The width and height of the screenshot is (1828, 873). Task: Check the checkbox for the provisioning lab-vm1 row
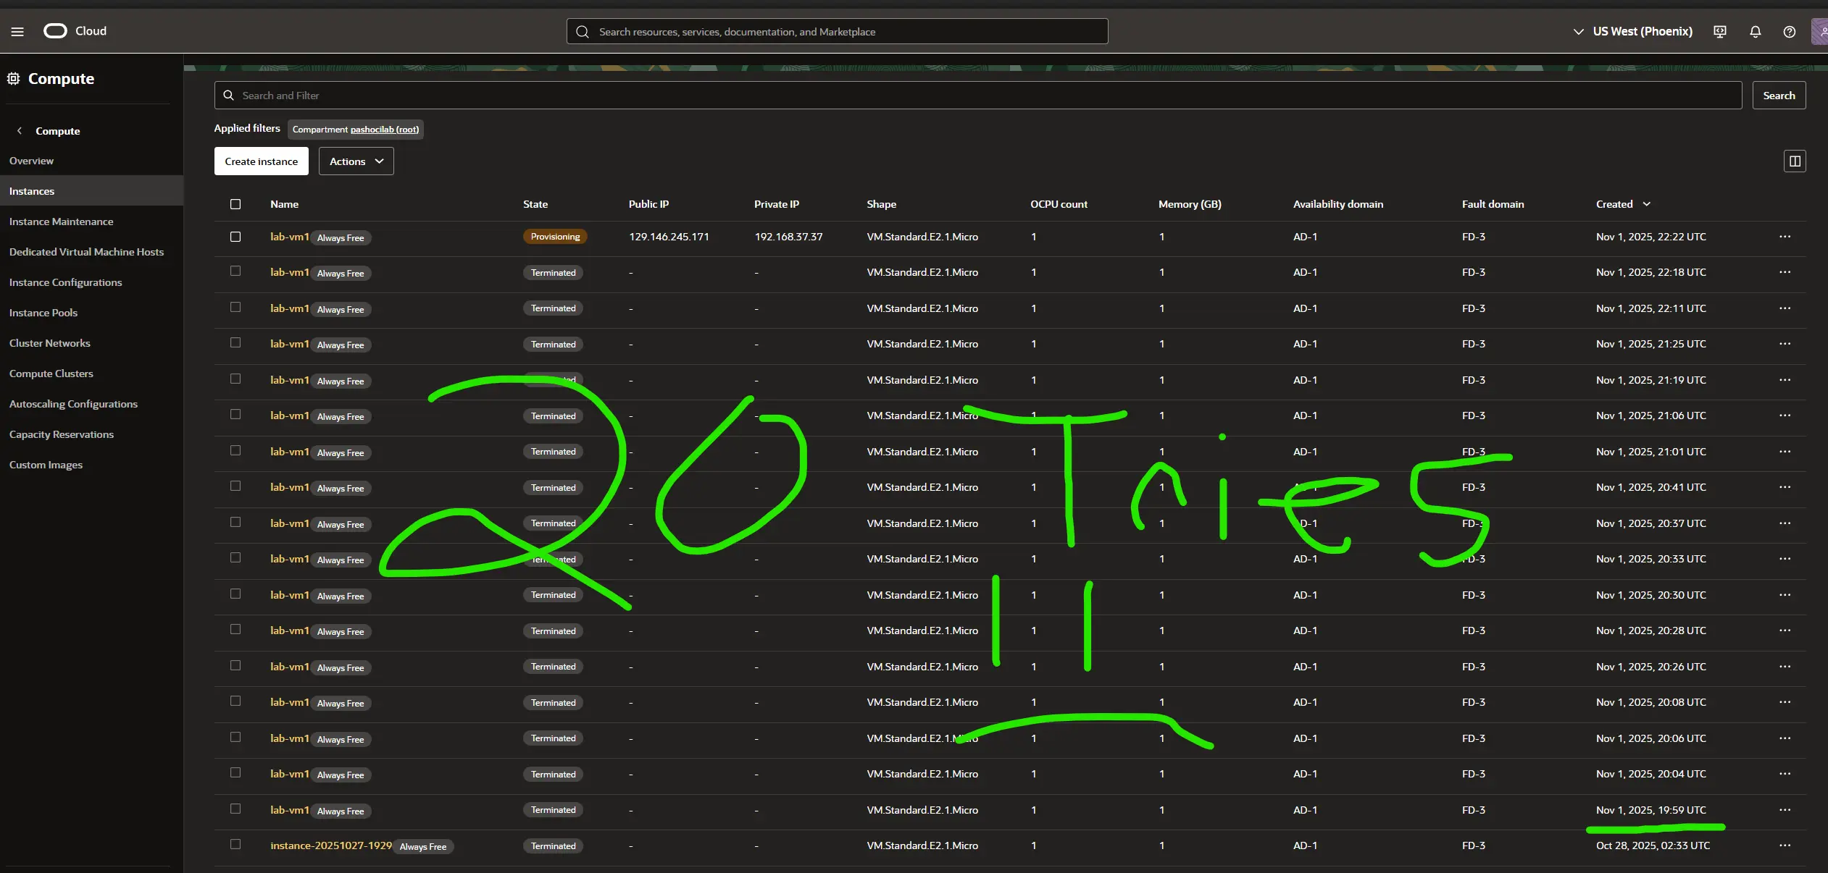[x=235, y=236]
